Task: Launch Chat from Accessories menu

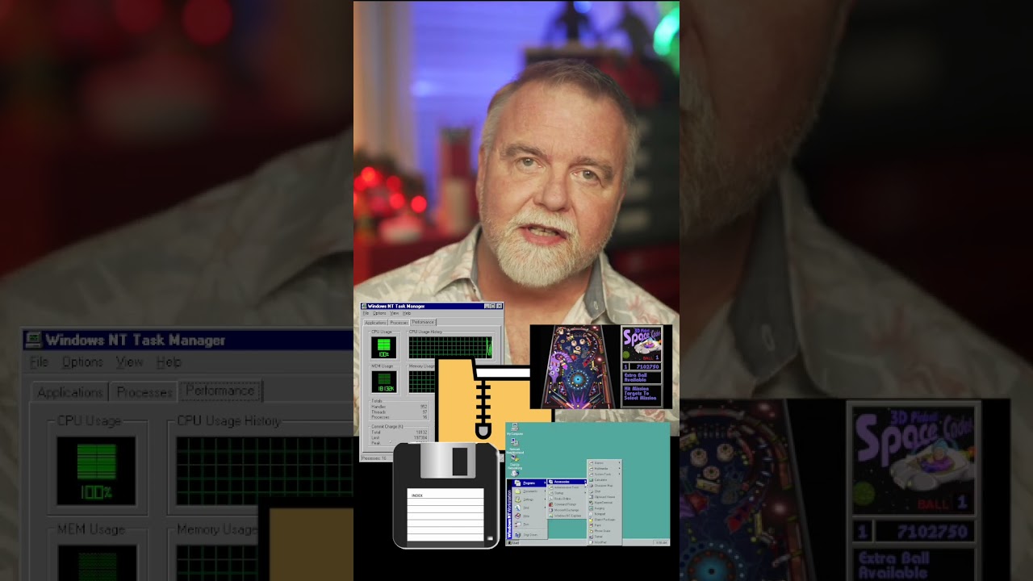Action: click(x=604, y=491)
